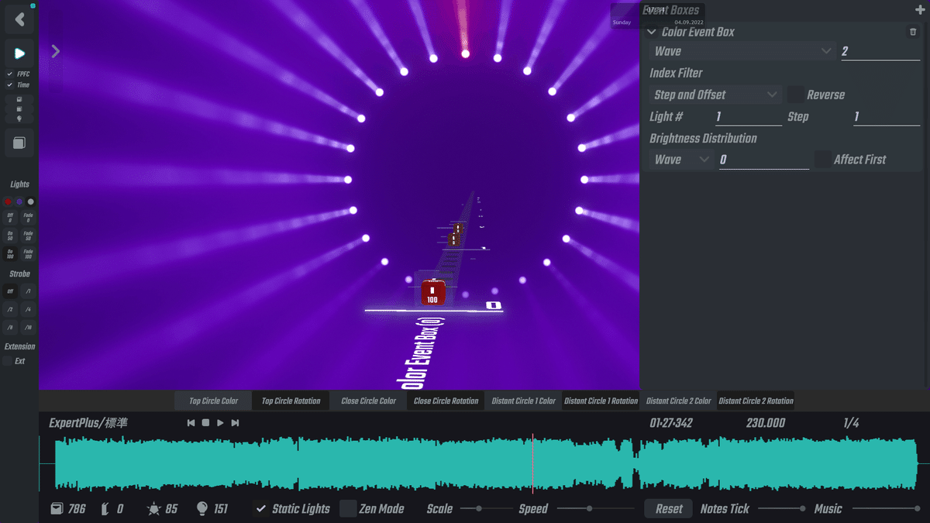Click the lightbulb count icon showing 151
The image size is (930, 523).
(x=202, y=509)
